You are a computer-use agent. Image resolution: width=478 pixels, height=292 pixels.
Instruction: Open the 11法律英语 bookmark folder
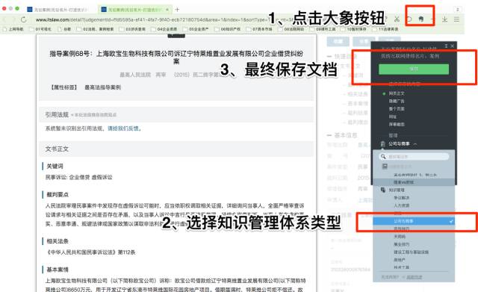(x=385, y=29)
